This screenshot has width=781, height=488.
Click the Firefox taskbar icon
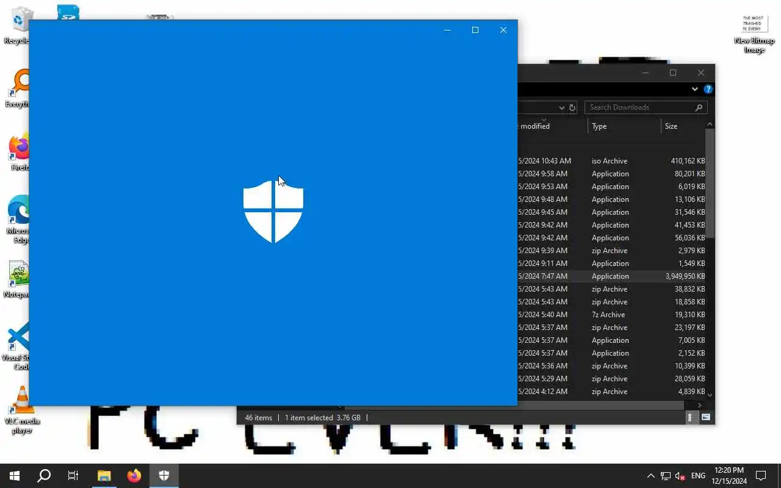pyautogui.click(x=134, y=476)
